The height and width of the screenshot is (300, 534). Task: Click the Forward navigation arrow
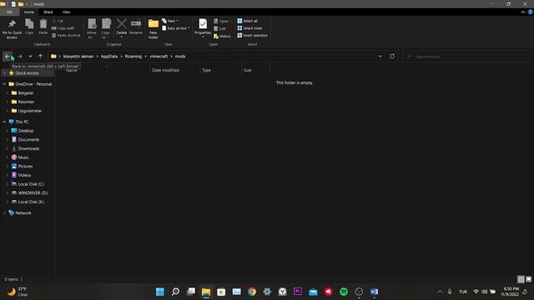point(20,56)
